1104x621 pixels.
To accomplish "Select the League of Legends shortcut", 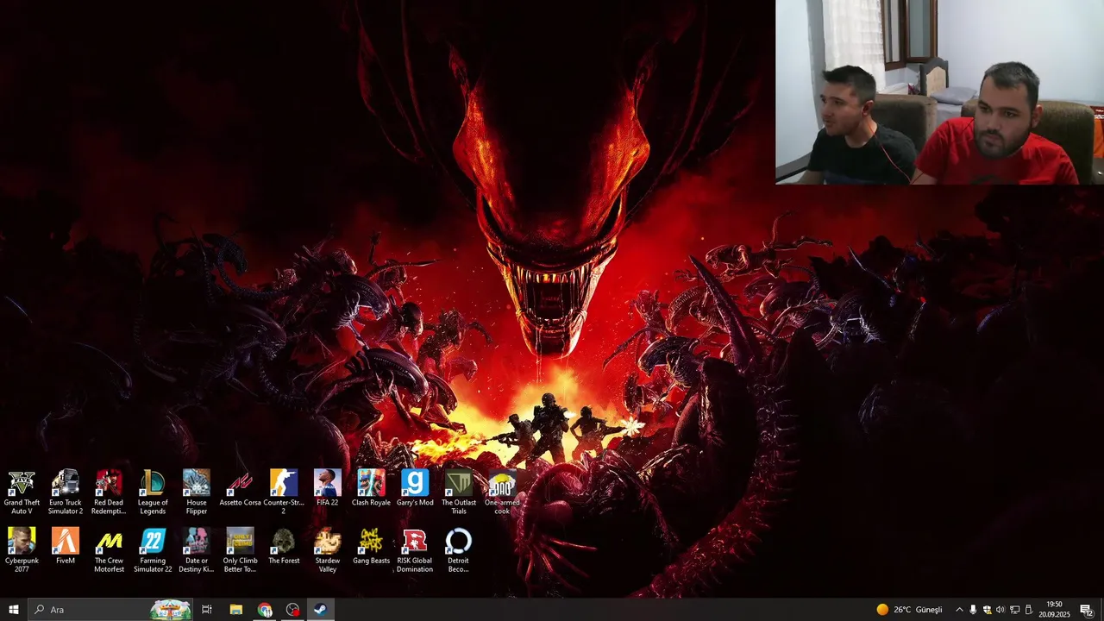I will [x=153, y=492].
